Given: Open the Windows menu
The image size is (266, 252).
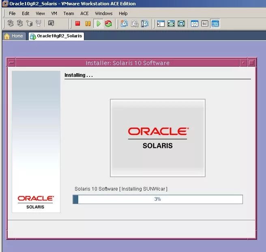Looking at the screenshot, I should 103,13.
